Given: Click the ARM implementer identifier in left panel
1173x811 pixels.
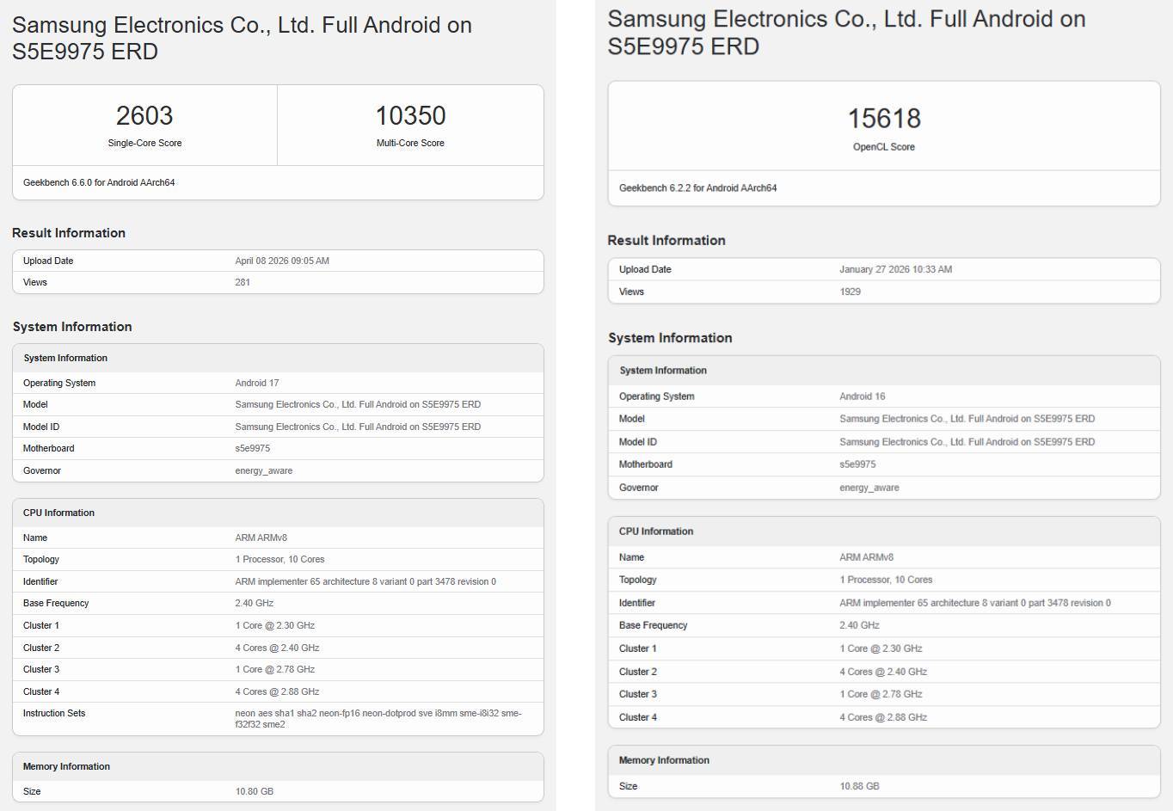Looking at the screenshot, I should tap(365, 581).
